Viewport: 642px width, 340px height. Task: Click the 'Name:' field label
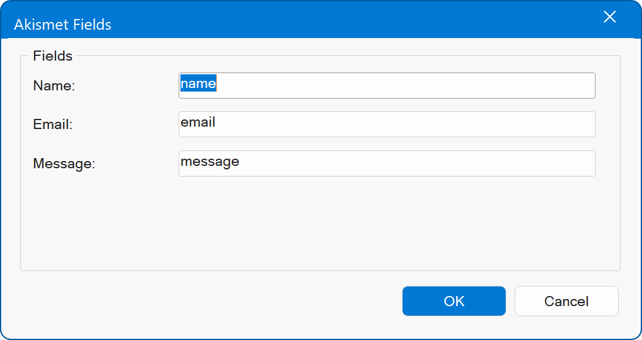pos(54,86)
